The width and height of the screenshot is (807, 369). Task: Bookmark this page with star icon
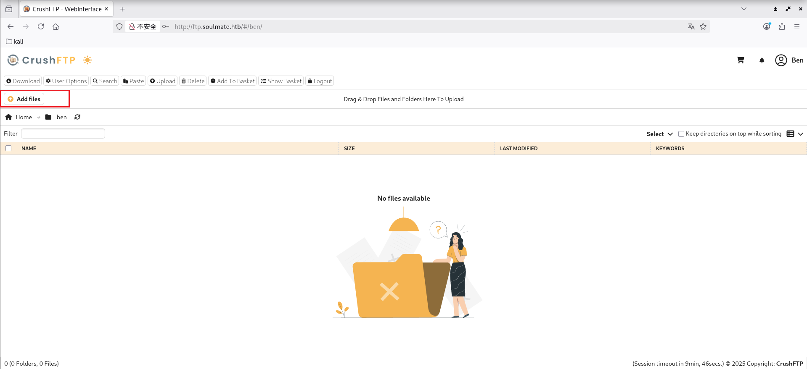point(703,26)
